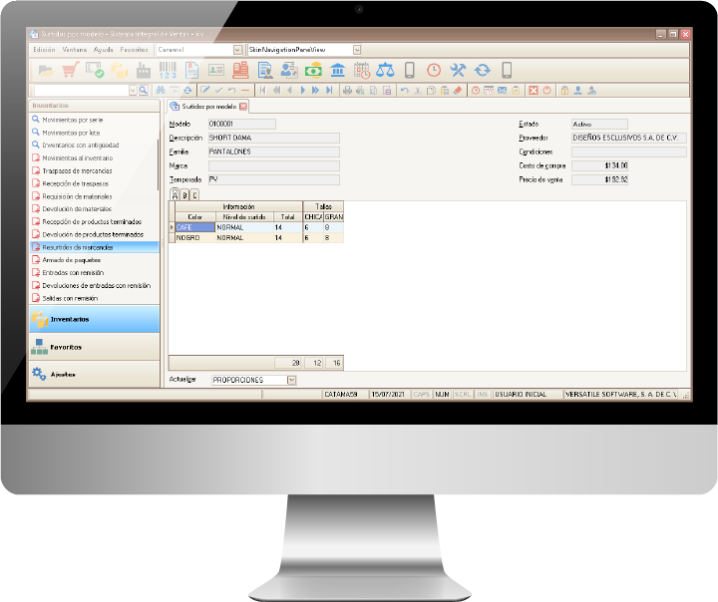Image resolution: width=718 pixels, height=602 pixels.
Task: Click the balance scales icon
Action: 385,70
